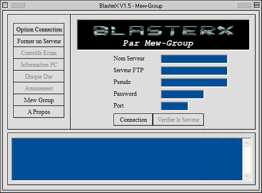The width and height of the screenshot is (262, 193).
Task: Open the Option Connection section
Action: [x=39, y=29]
